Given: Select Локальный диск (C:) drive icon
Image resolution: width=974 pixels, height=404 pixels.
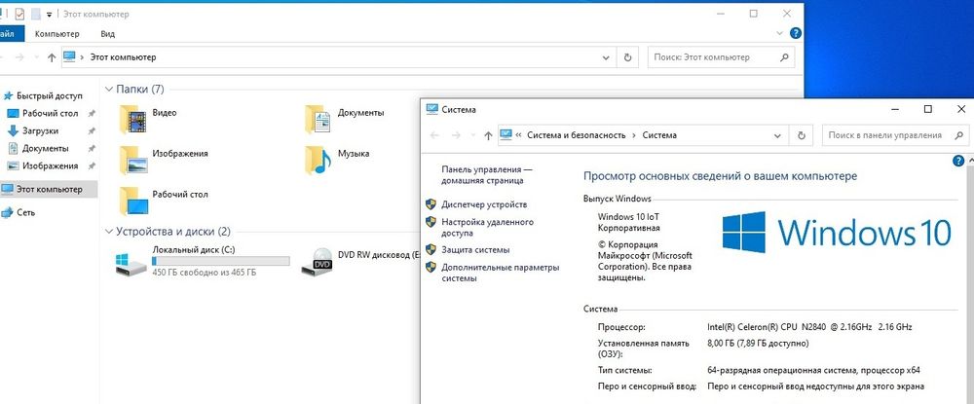Looking at the screenshot, I should pos(131,263).
